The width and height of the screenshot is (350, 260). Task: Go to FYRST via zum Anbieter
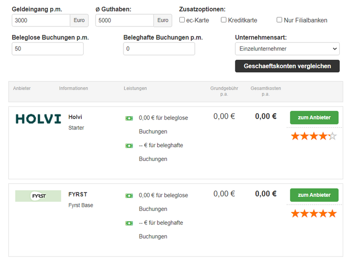pyautogui.click(x=315, y=195)
